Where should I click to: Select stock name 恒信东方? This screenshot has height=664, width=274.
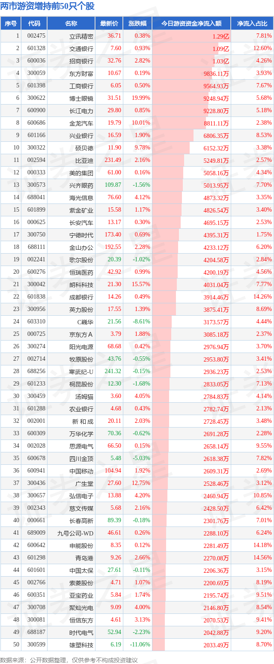81,620
